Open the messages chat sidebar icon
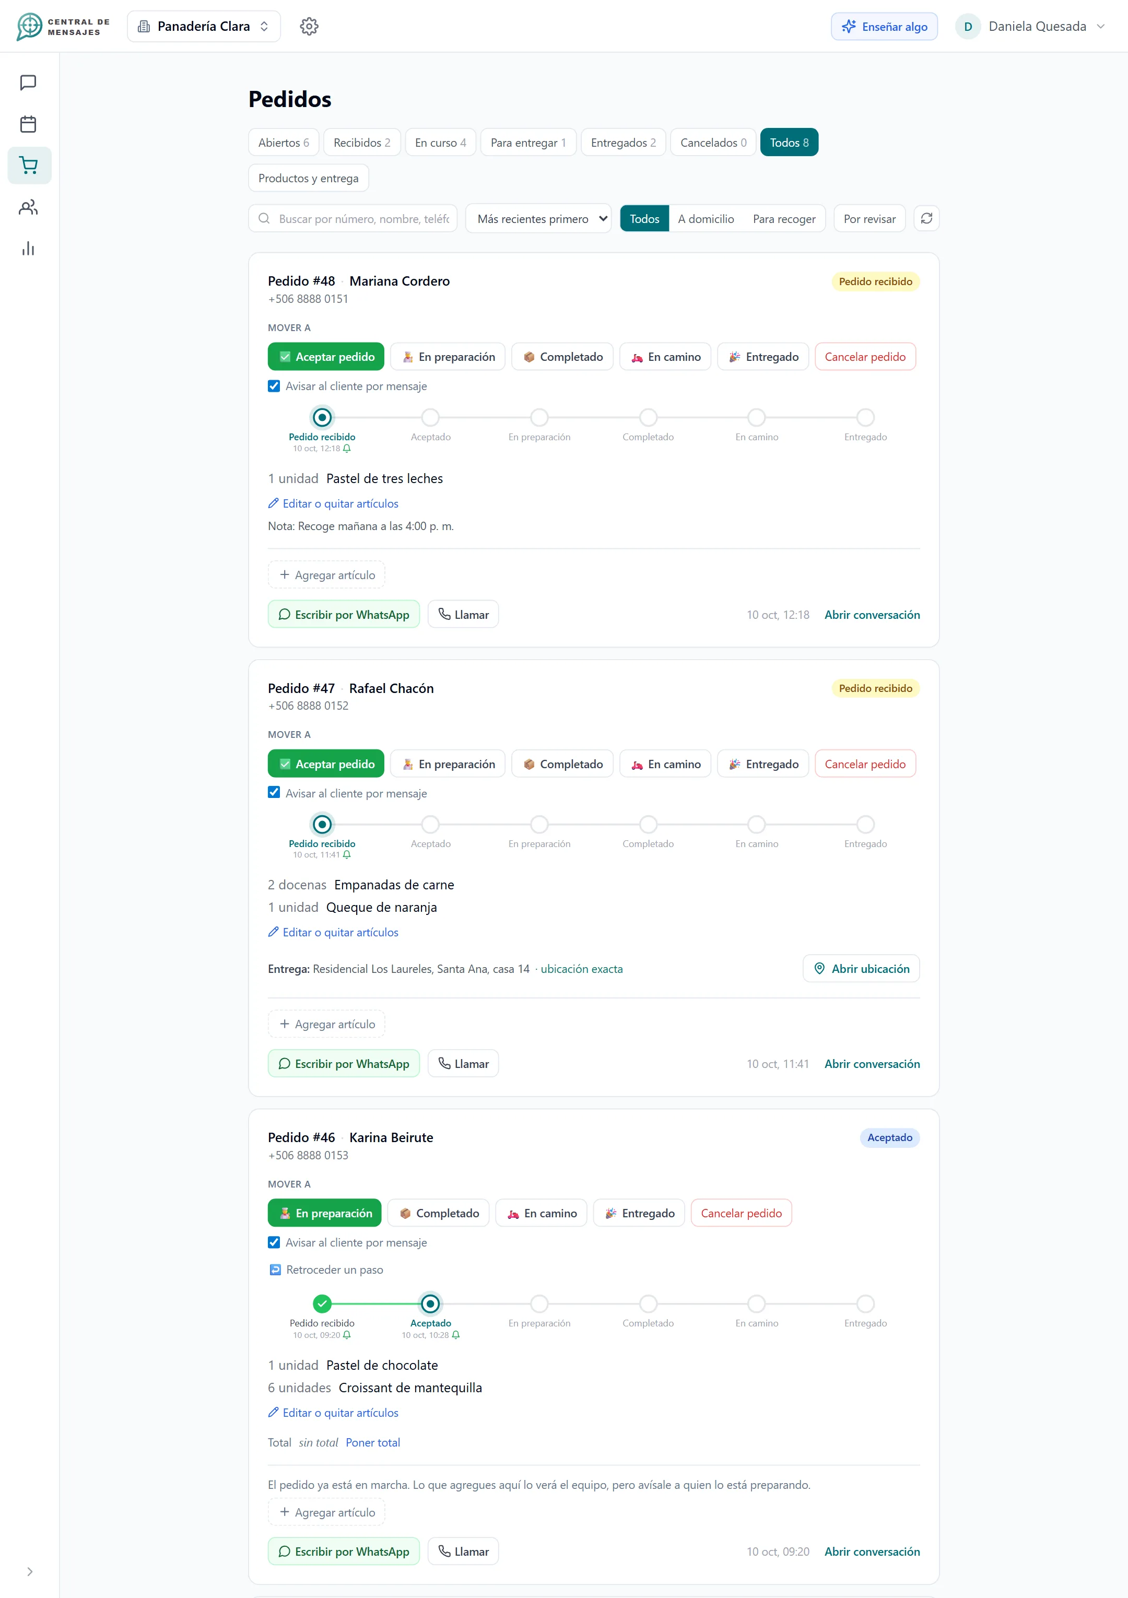 pos(29,83)
